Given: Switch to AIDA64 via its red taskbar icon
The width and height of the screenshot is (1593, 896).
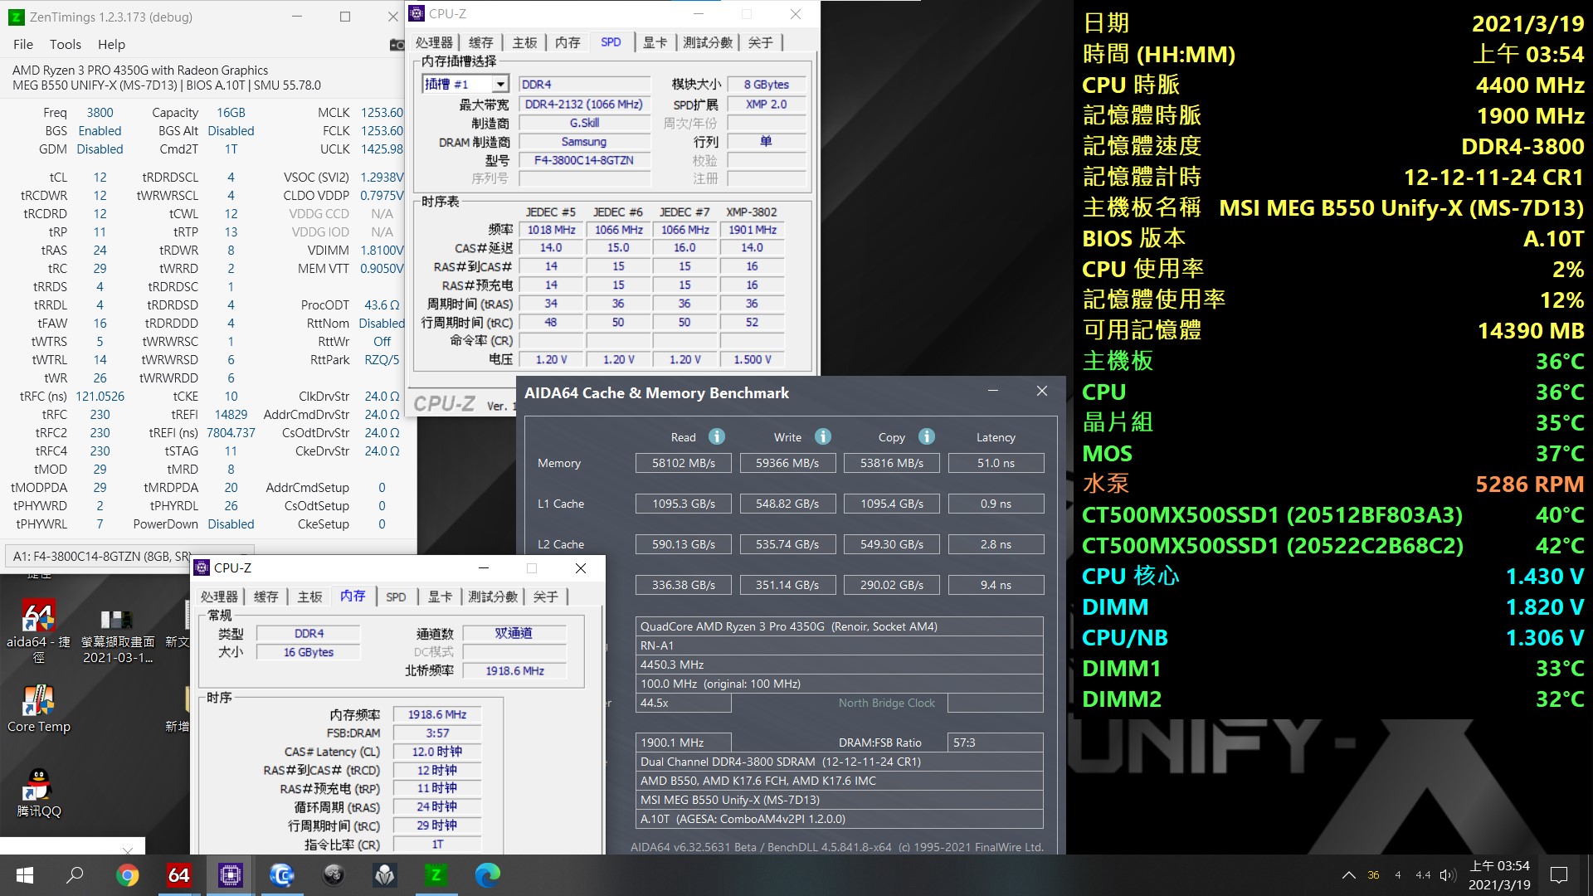Looking at the screenshot, I should [x=178, y=875].
